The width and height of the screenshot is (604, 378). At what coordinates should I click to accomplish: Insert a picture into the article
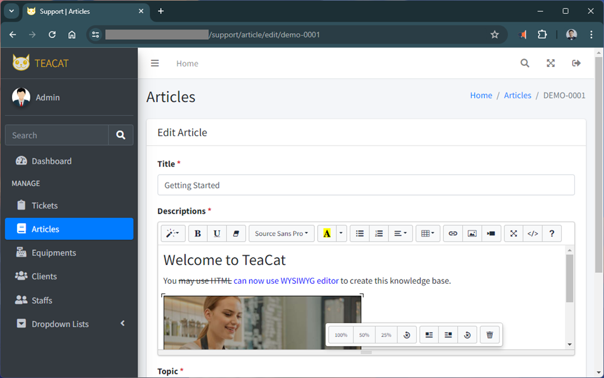[x=472, y=233]
